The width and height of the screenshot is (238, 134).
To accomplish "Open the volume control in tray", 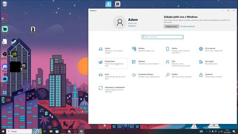I will (x=222, y=131).
